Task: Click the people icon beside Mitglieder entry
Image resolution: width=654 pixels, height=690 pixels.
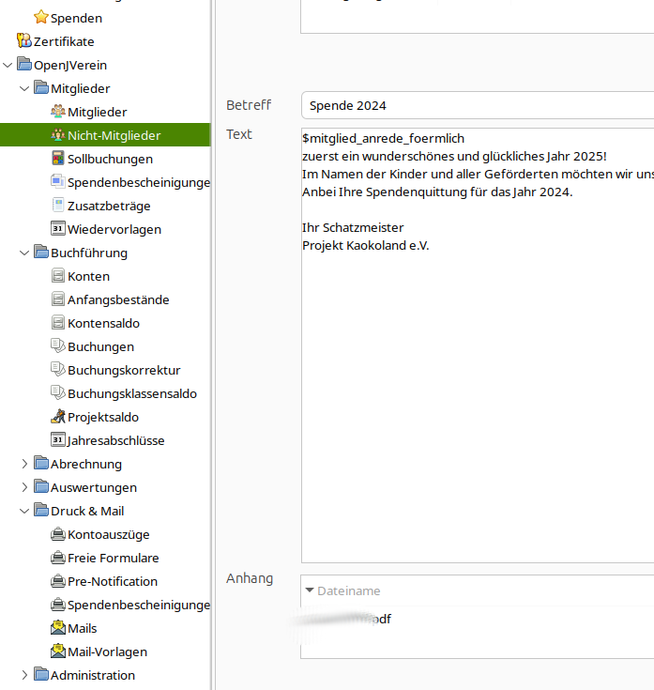Action: point(58,112)
